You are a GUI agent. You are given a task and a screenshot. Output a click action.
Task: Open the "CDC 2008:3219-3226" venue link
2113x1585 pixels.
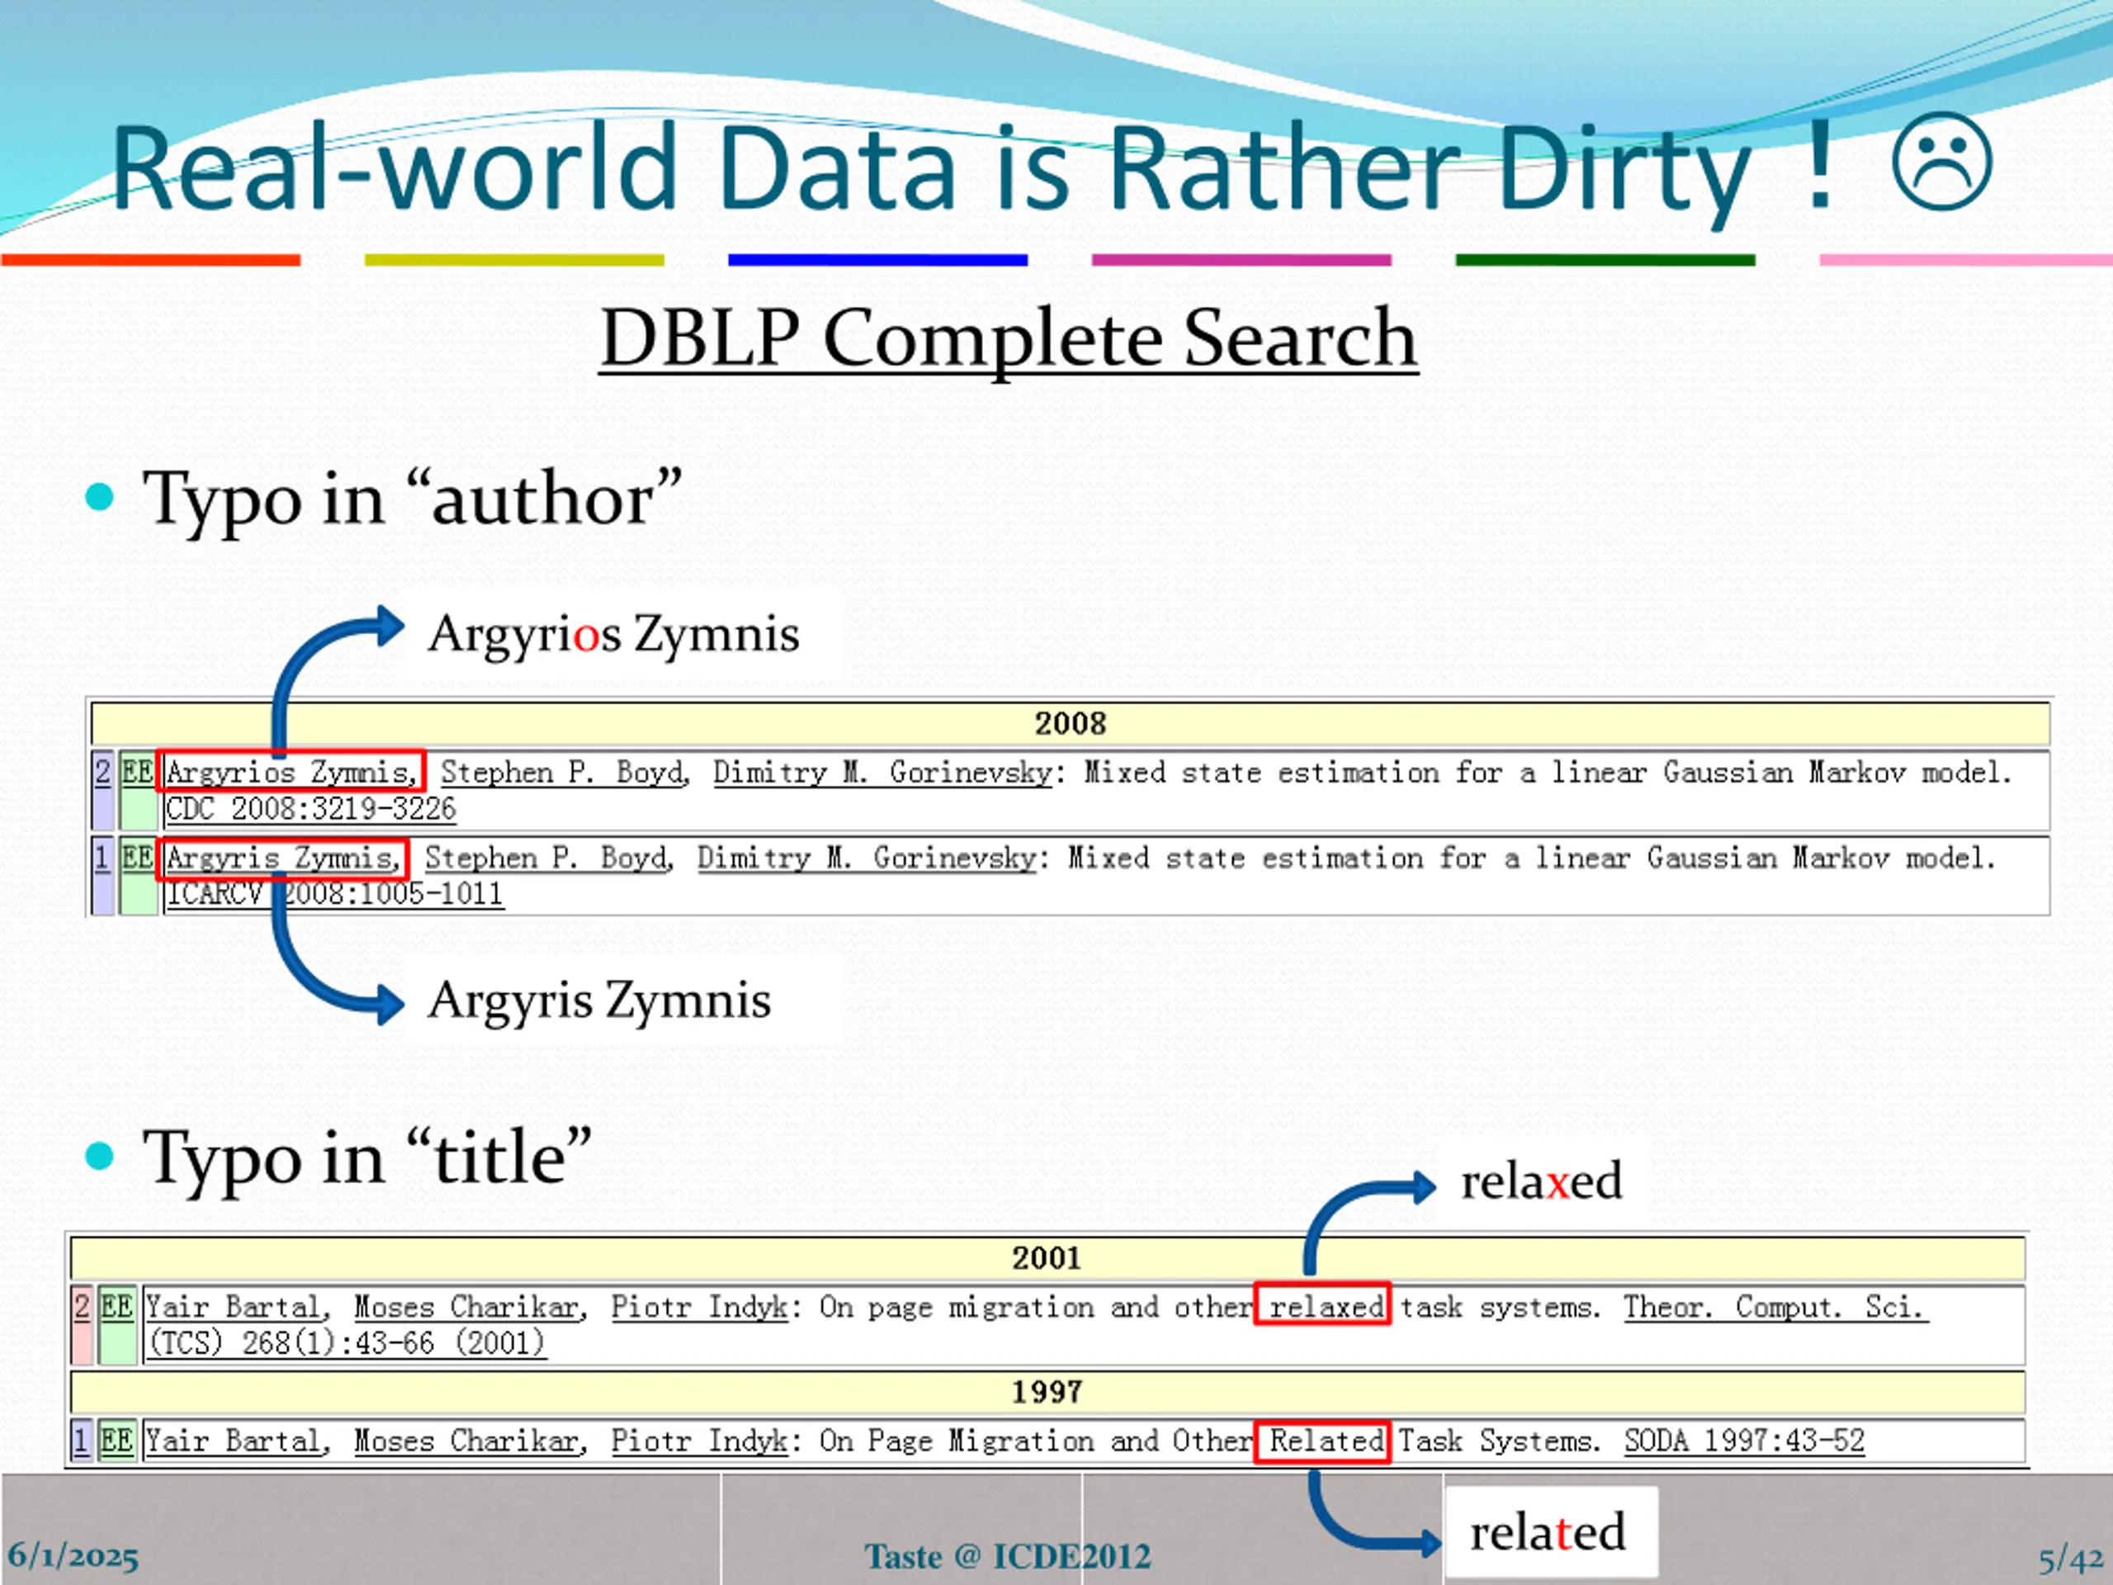[311, 809]
